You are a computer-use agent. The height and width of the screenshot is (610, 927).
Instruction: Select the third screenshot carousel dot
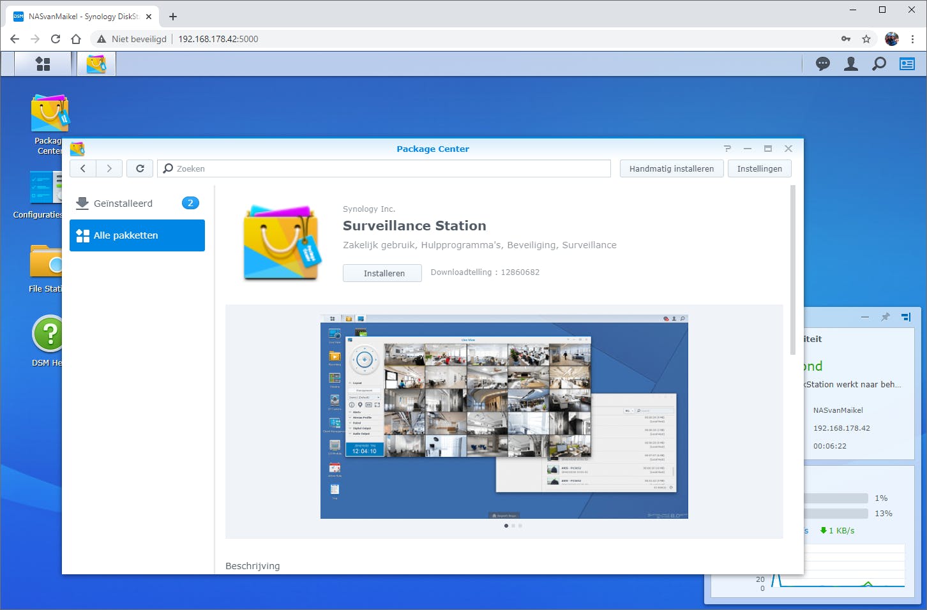click(x=520, y=526)
